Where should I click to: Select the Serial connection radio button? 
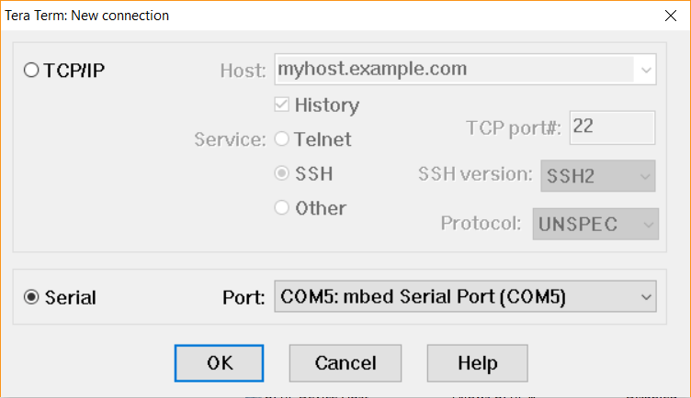click(x=31, y=297)
